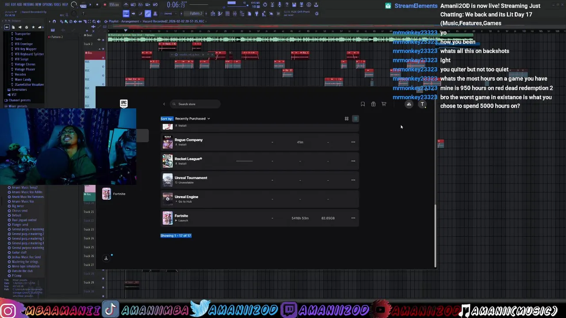Open the Fortnite quick launch sidebar entry
566x318 pixels.
point(114,194)
